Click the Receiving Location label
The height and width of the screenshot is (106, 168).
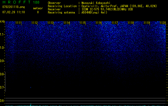[x=62, y=6]
